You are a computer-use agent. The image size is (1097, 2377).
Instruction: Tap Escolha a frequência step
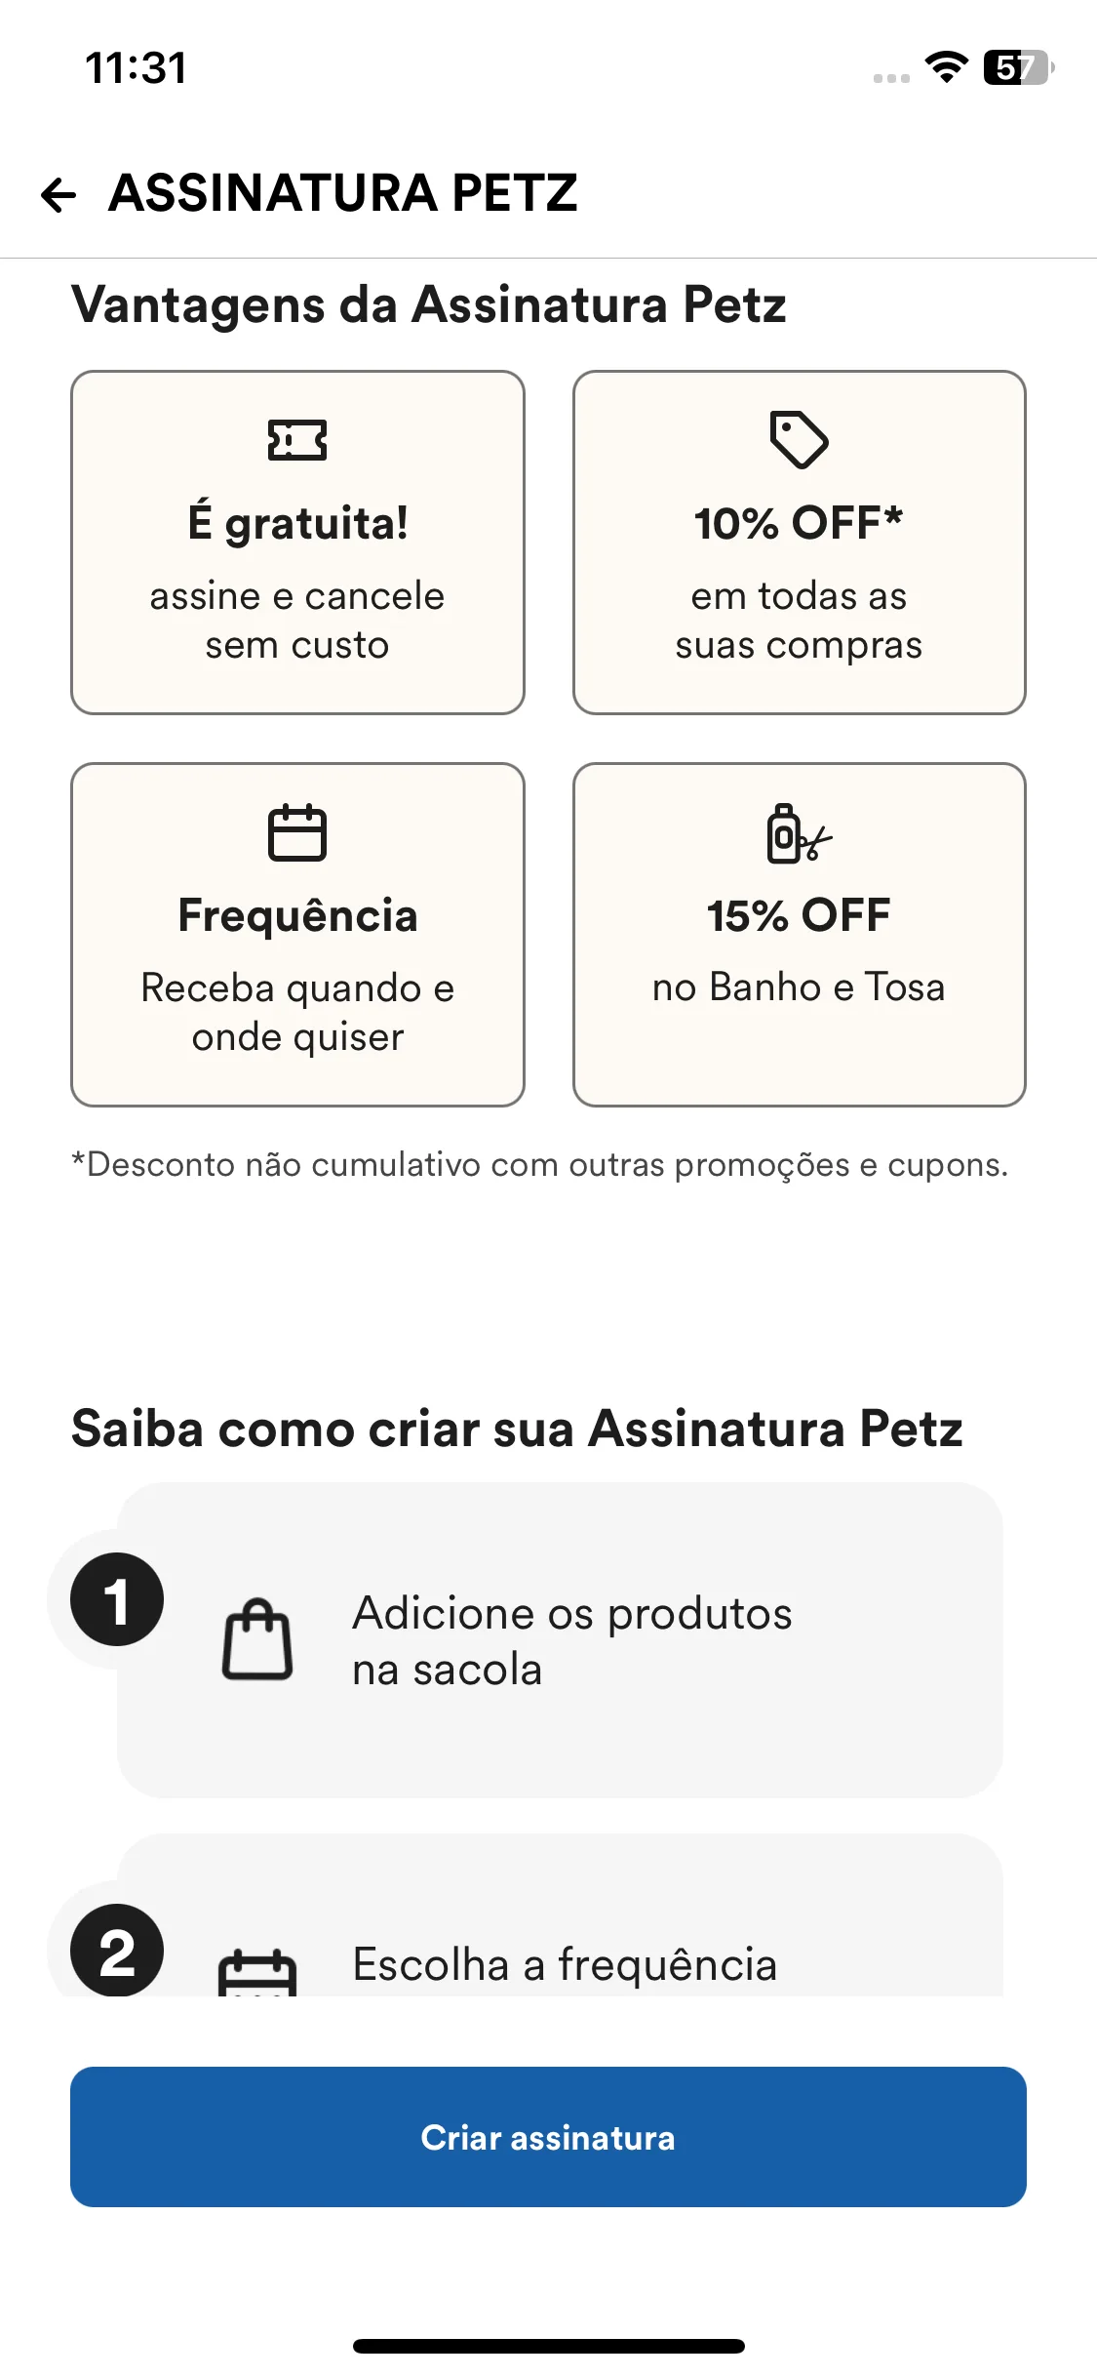click(x=560, y=1914)
